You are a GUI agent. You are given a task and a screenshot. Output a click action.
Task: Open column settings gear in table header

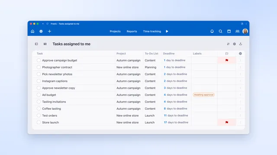click(241, 53)
